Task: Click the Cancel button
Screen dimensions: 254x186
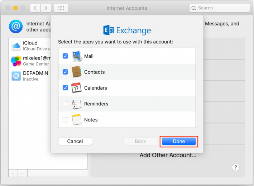Action: click(75, 142)
